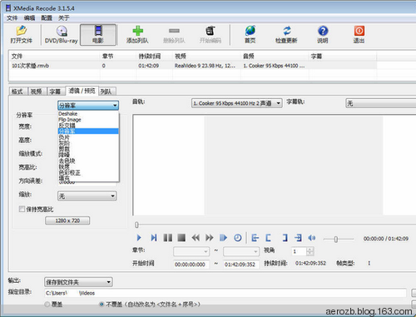The height and width of the screenshot is (317, 416).
Task: Stop the preview playback
Action: point(181,238)
